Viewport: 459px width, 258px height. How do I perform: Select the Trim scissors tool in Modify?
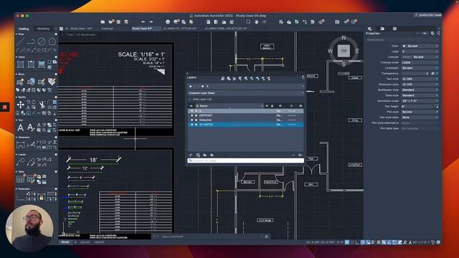[42, 105]
